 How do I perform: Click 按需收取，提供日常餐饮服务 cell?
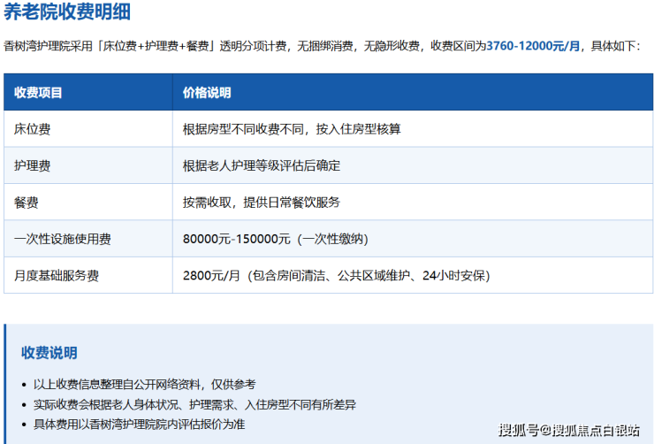413,203
